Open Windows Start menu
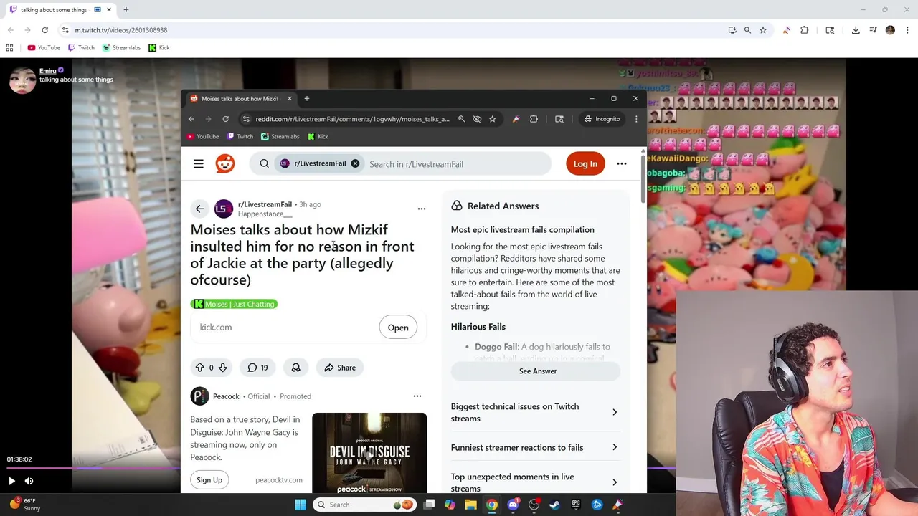The width and height of the screenshot is (918, 516). [301, 505]
